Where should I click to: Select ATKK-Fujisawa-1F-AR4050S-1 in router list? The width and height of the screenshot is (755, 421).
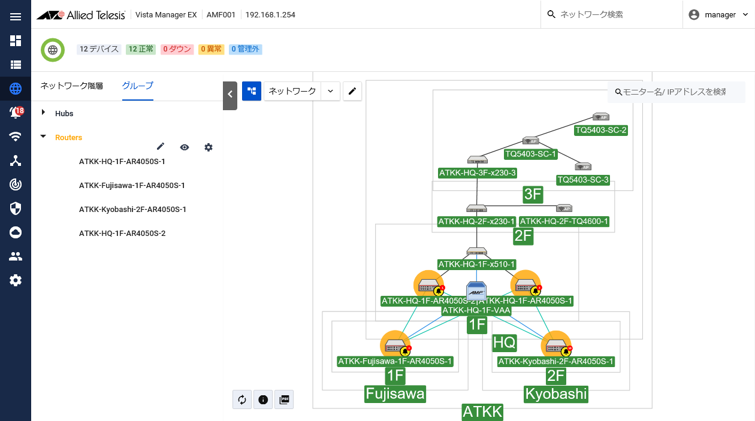click(132, 186)
